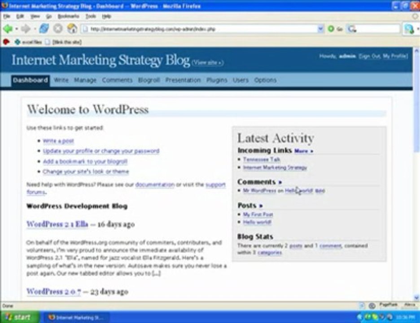Open the Go menu

pos(49,16)
